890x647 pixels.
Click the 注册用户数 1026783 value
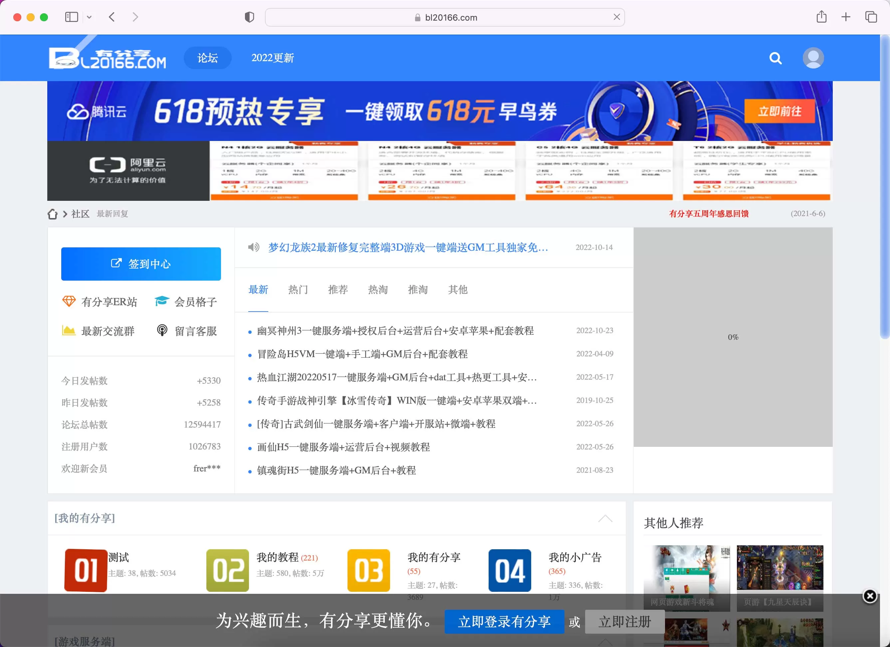click(204, 447)
